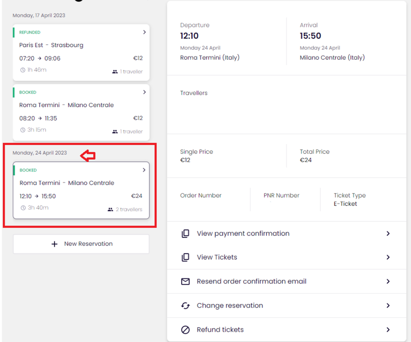This screenshot has width=411, height=342.
Task: Click the Total Price €24 value
Action: tap(306, 160)
